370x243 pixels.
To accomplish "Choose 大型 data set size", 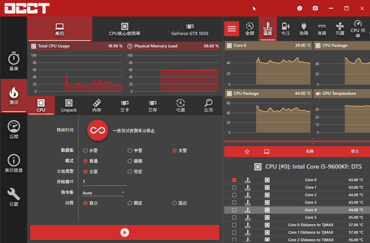I will coord(179,151).
